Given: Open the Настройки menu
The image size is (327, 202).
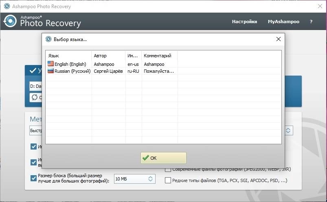Looking at the screenshot, I should click(244, 22).
